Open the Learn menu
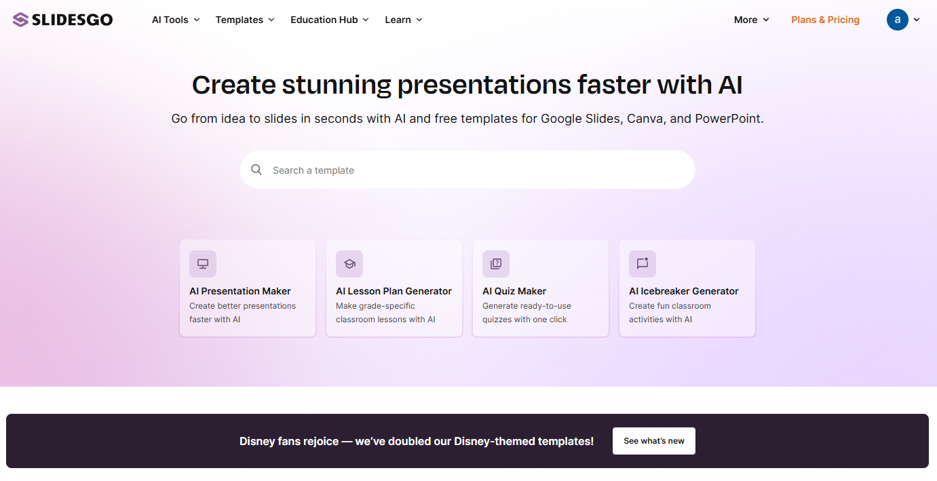Viewport: 937px width, 481px height. point(403,20)
